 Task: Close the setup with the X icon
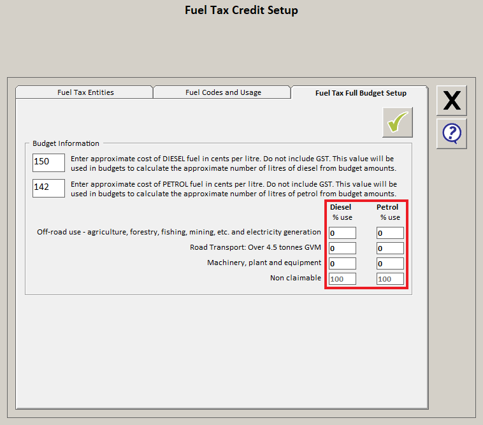452,101
